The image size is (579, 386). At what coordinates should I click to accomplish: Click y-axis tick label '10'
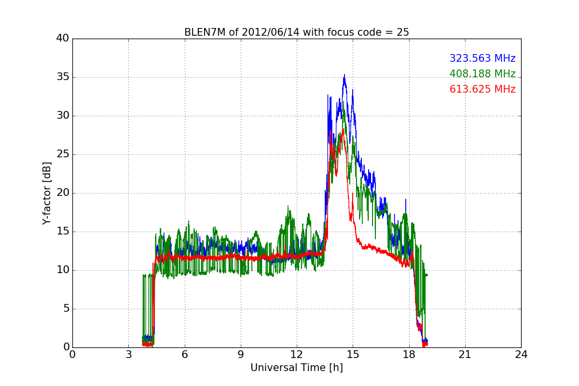pos(63,270)
